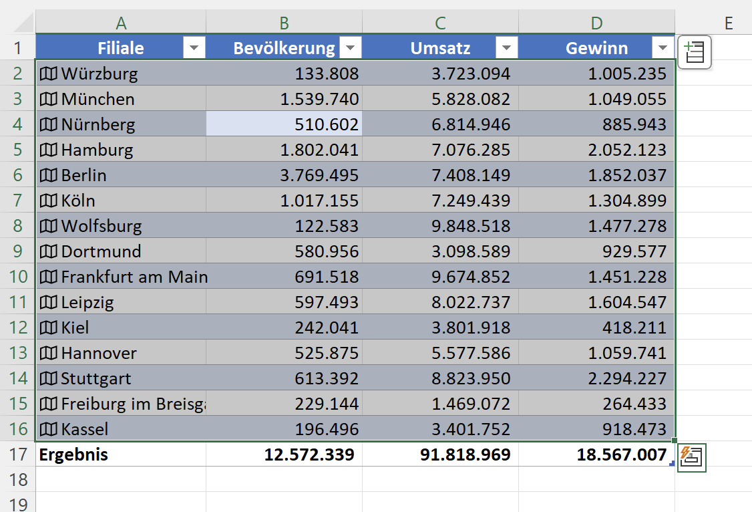The width and height of the screenshot is (752, 512).
Task: Click the Filiale header cell text
Action: tap(121, 48)
